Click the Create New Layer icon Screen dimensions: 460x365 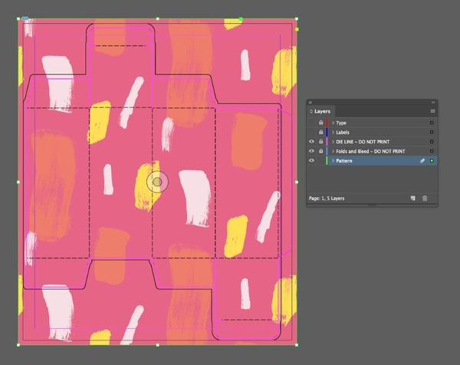pos(412,199)
